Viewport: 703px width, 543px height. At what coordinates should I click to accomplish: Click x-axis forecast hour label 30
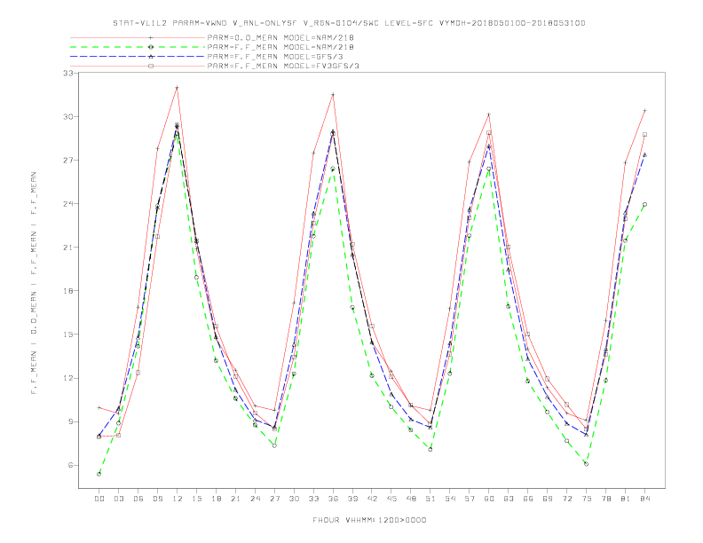[x=294, y=499]
